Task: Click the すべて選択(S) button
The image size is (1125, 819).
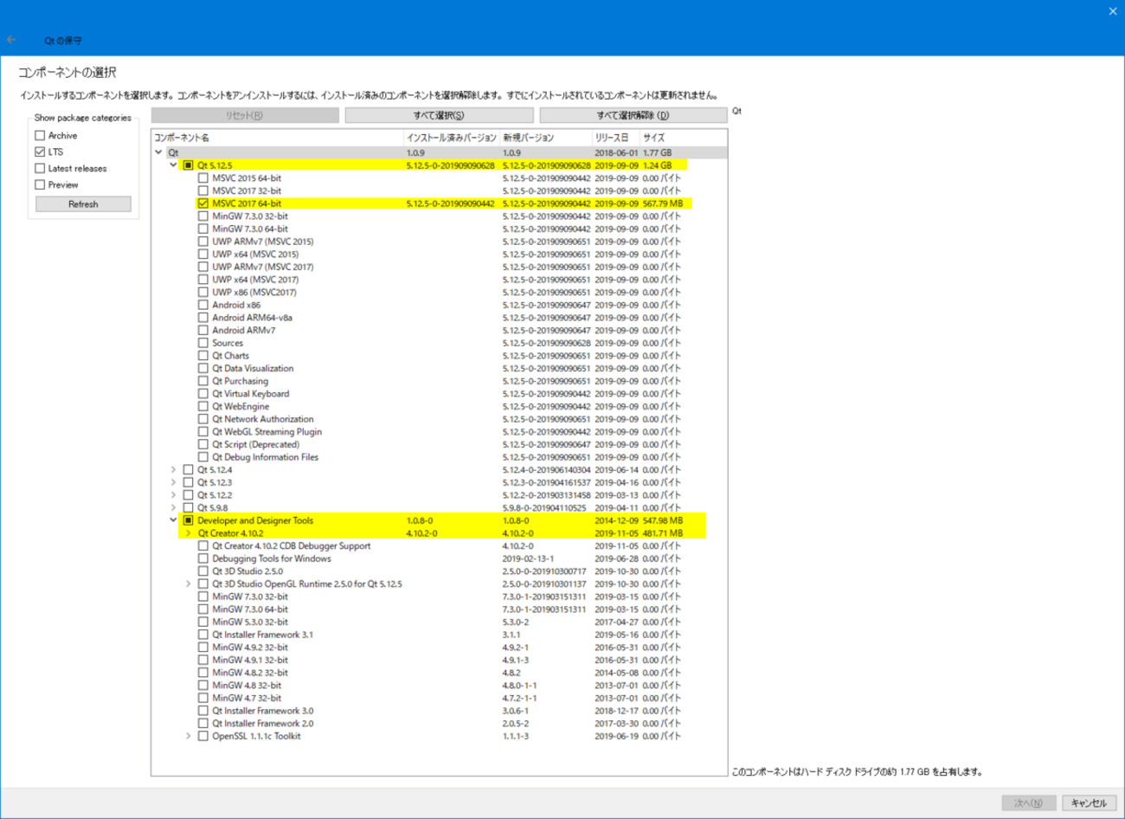Action: pos(439,115)
